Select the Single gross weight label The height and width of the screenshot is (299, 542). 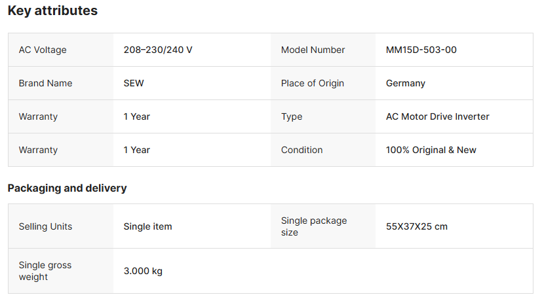[45, 271]
